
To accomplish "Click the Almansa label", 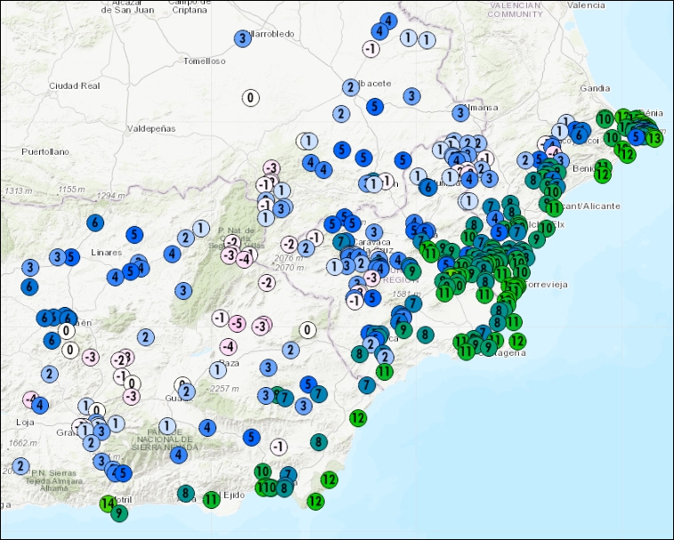I will coord(483,108).
